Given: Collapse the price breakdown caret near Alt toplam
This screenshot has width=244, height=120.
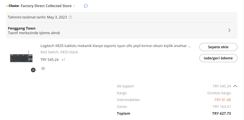Looking at the screenshot, I should click(x=235, y=86).
